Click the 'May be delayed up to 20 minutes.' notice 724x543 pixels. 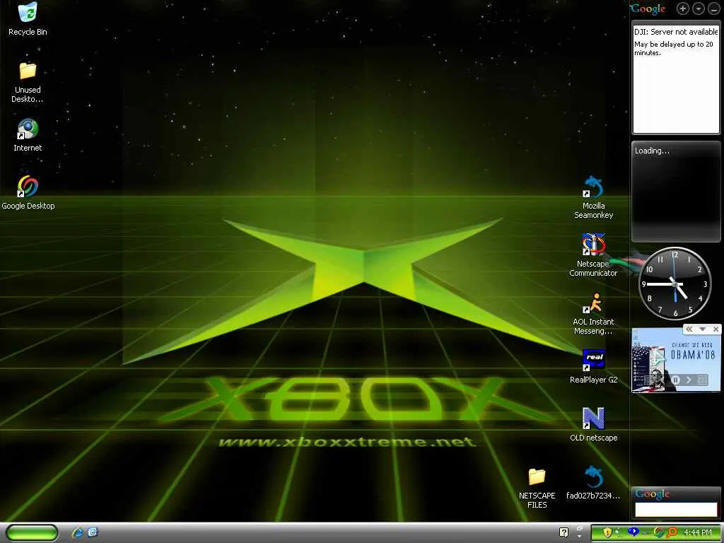(673, 49)
